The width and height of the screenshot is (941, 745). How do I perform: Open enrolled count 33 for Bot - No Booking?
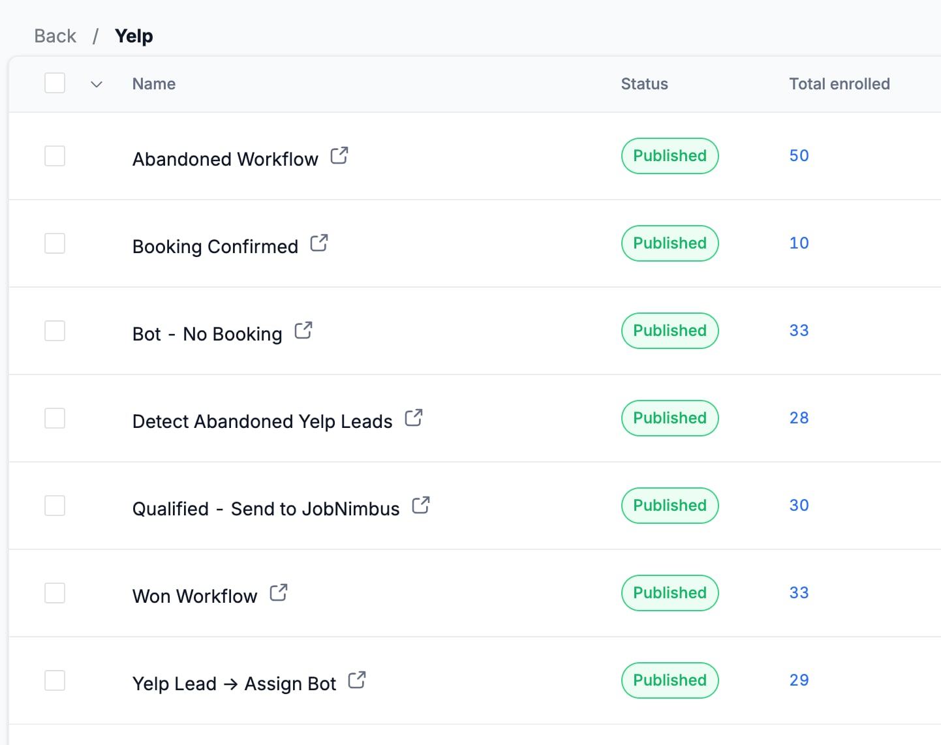point(799,330)
